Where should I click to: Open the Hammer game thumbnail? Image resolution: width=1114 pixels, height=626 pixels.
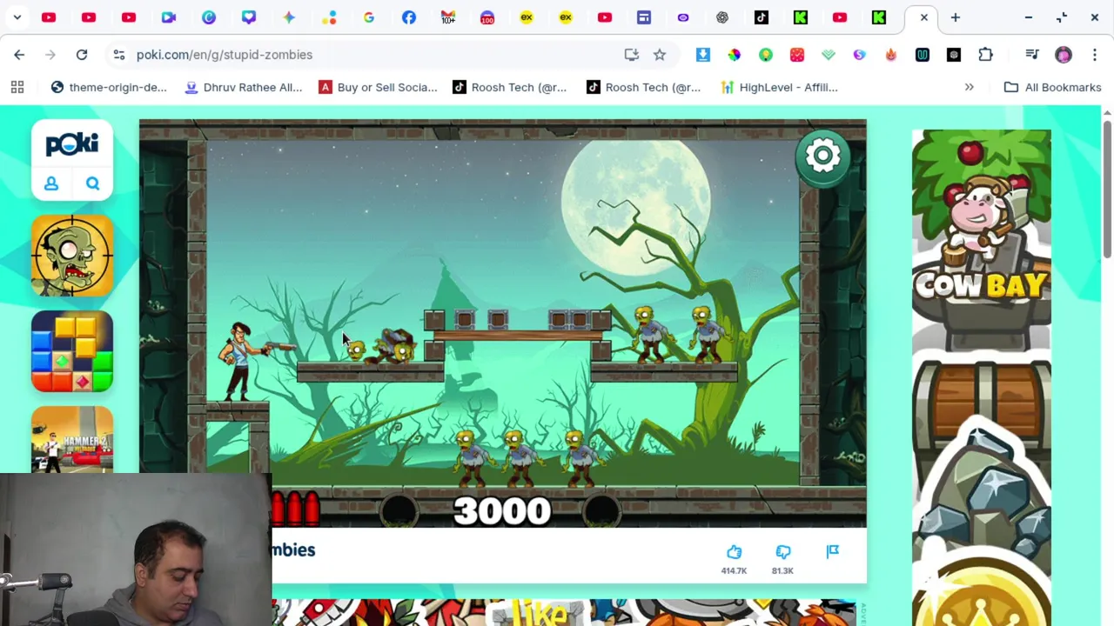(72, 439)
